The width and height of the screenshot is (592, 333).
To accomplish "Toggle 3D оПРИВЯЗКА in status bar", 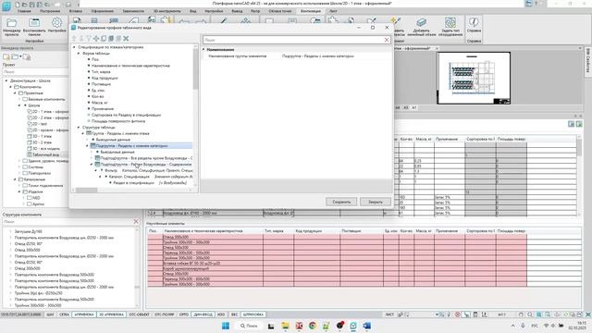I will click(x=111, y=314).
